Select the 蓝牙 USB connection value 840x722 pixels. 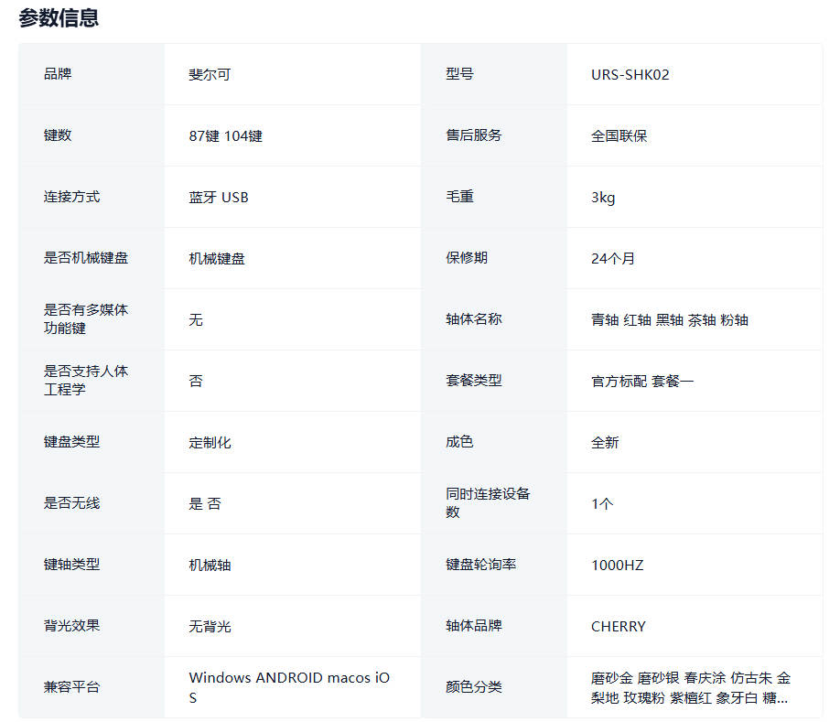[218, 197]
